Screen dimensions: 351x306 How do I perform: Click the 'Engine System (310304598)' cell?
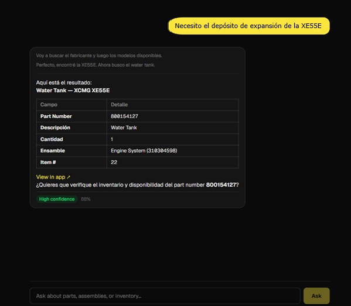pyautogui.click(x=173, y=150)
